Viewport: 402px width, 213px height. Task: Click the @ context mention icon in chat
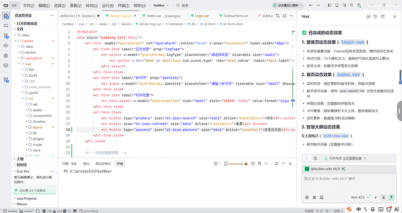click(x=307, y=197)
